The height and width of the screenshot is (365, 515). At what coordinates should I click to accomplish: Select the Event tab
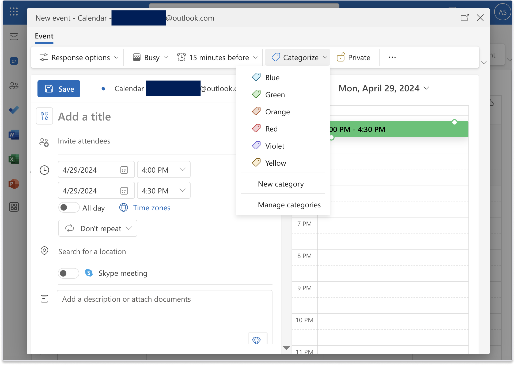[44, 36]
